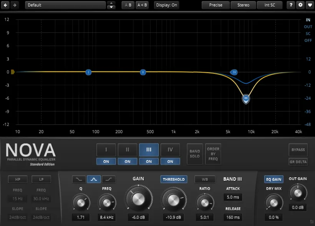Go to previous preset with left arrow
Image resolution: width=315 pixels, height=226 pixels.
point(5,5)
